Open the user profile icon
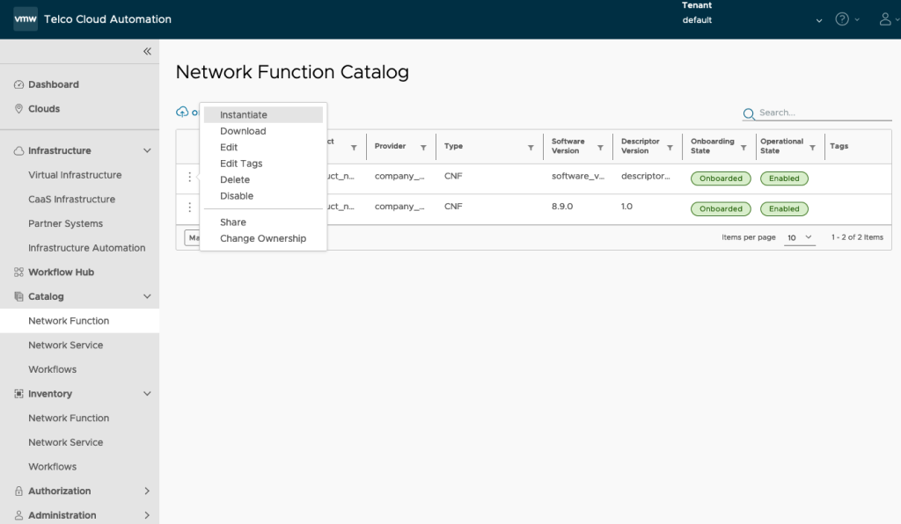 point(885,19)
